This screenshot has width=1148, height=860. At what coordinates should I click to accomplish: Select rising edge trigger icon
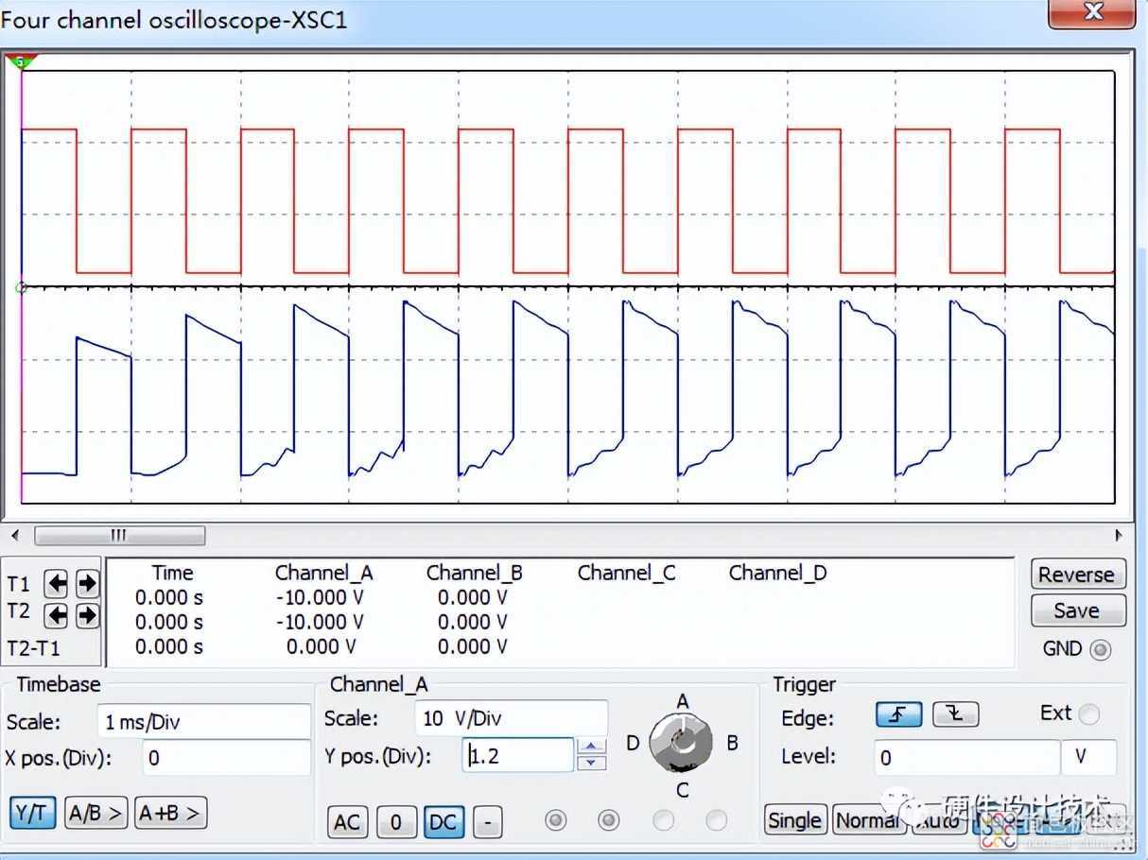coord(898,715)
